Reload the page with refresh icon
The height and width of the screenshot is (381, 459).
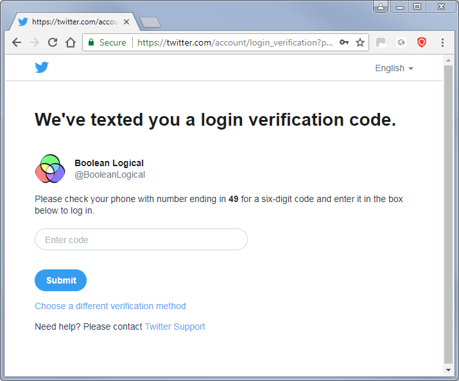click(x=53, y=43)
